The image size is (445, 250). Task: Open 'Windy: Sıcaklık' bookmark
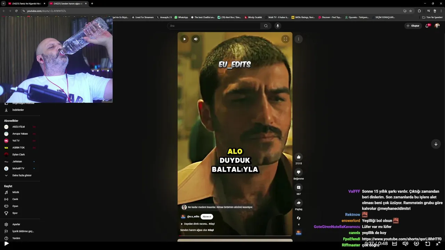point(253,17)
